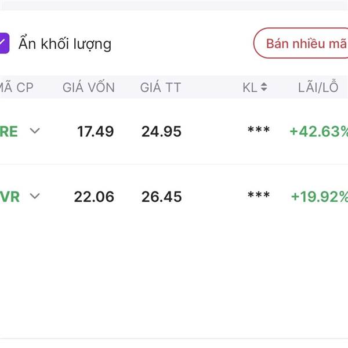Expand the second stock row chevron
The image size is (348, 348).
tap(35, 196)
